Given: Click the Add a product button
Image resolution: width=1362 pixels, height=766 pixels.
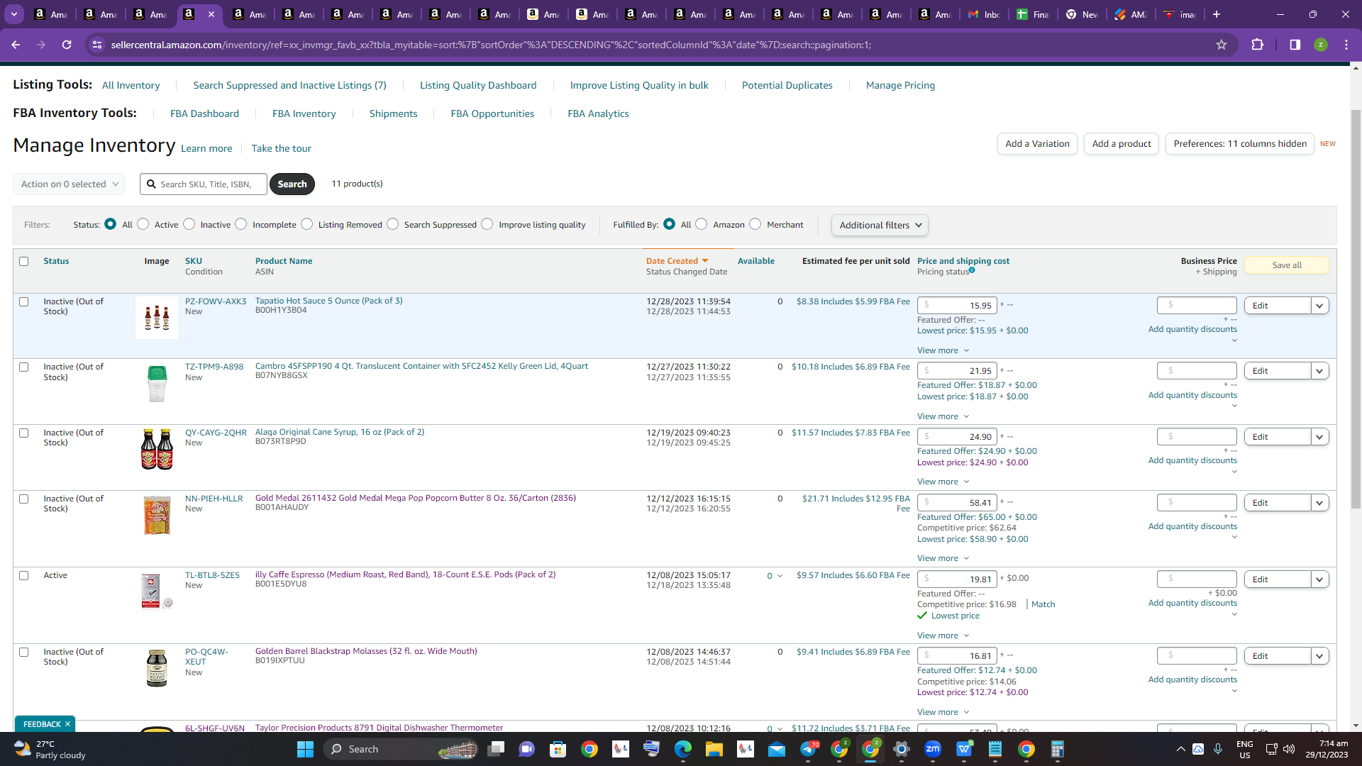Looking at the screenshot, I should click(x=1122, y=143).
